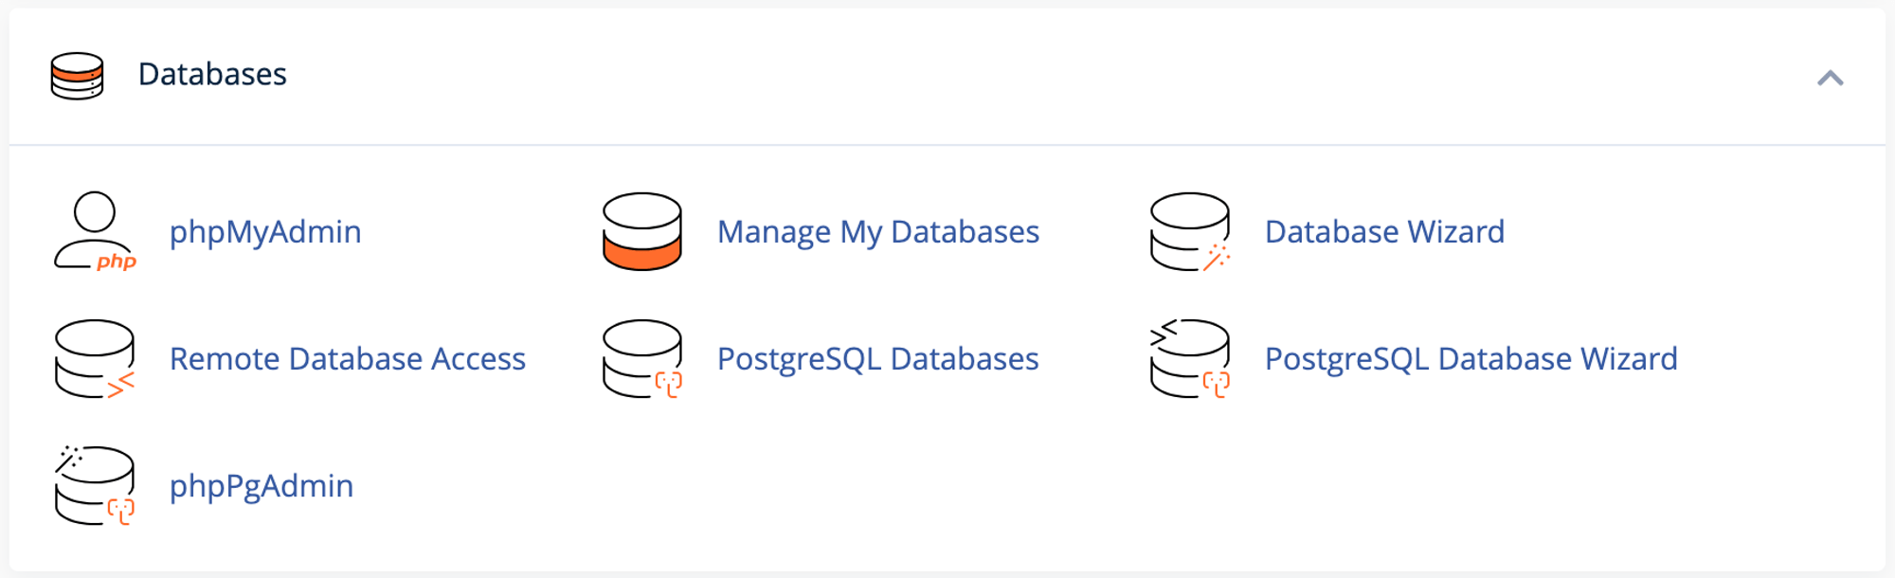1895x578 pixels.
Task: Click the orange arrows on Remote Database Access icon
Action: [x=120, y=385]
